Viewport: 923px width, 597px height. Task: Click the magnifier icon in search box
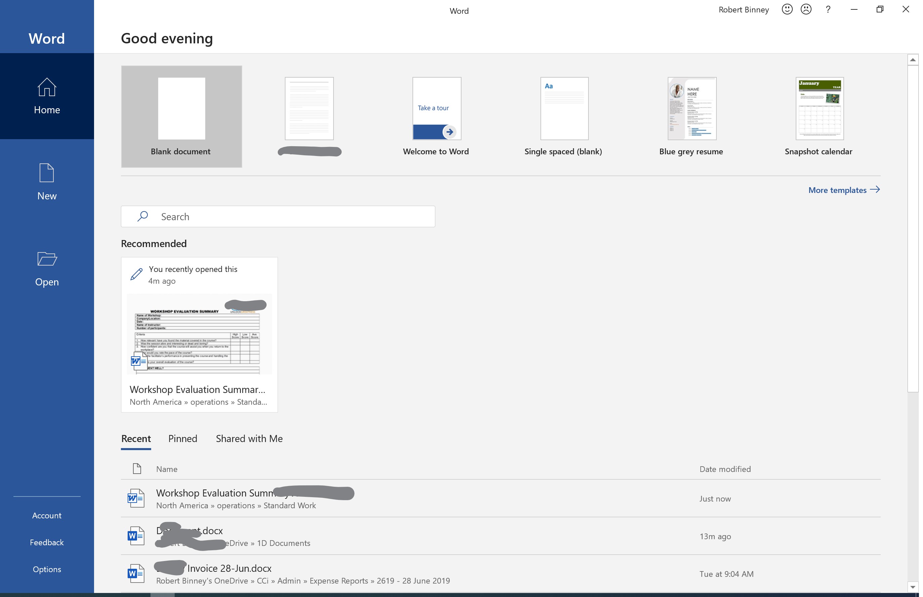coord(142,216)
